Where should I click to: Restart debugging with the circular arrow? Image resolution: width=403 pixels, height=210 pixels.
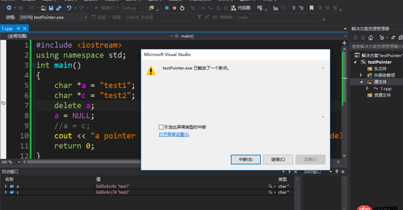pyautogui.click(x=182, y=8)
